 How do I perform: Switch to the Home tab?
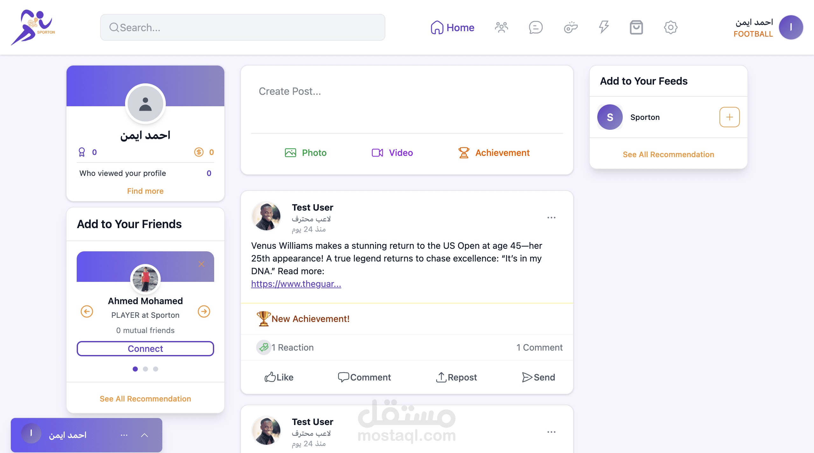coord(452,28)
